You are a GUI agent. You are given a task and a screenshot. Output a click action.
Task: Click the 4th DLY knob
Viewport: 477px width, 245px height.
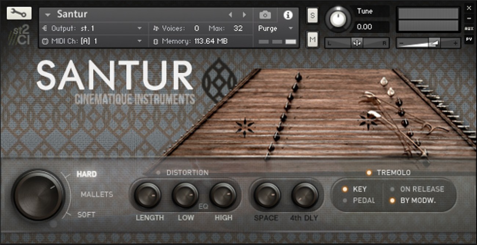[305, 195]
